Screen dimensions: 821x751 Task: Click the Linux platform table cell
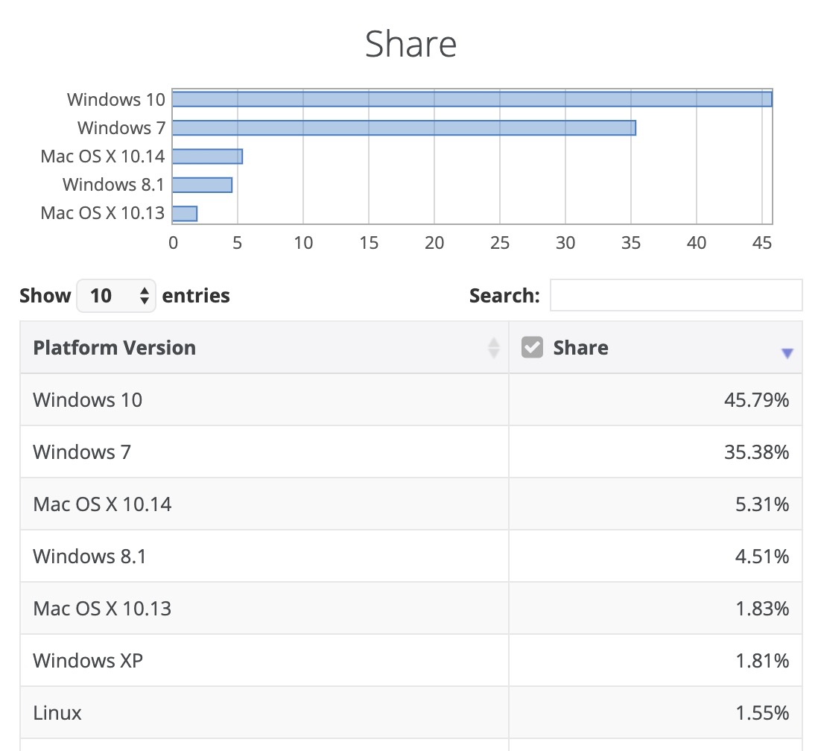58,713
